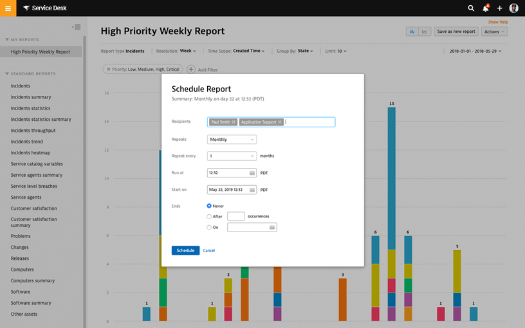Image resolution: width=525 pixels, height=328 pixels.
Task: Remove Paul Smith from recipients
Action: (x=234, y=122)
